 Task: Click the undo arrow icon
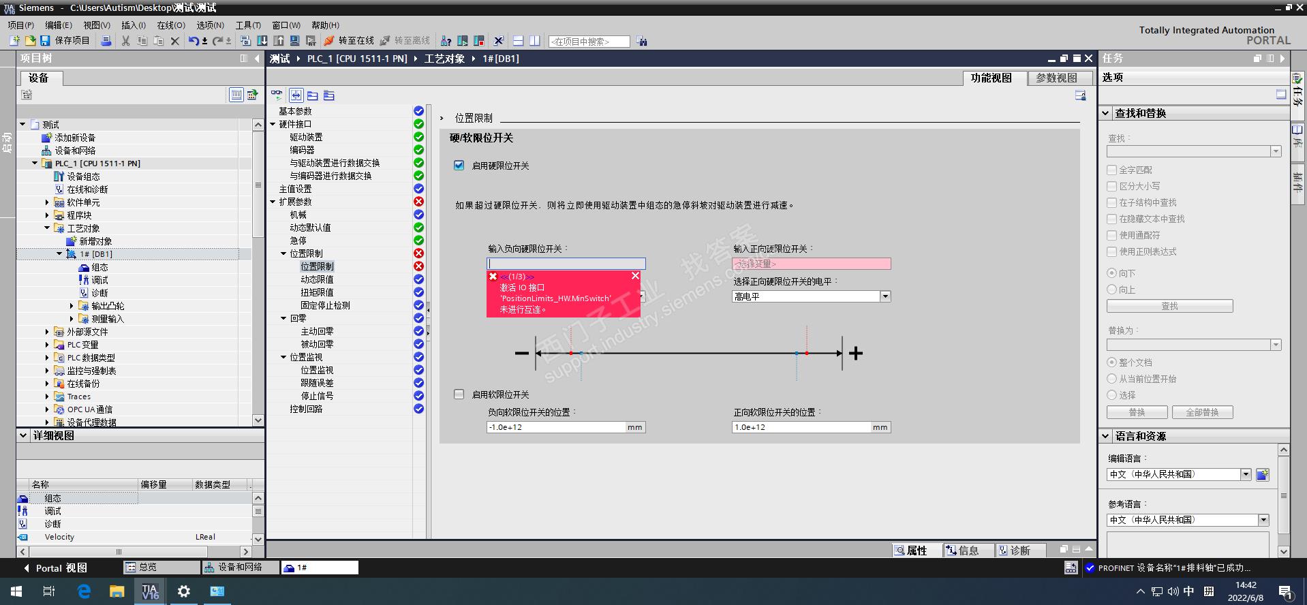click(x=194, y=41)
